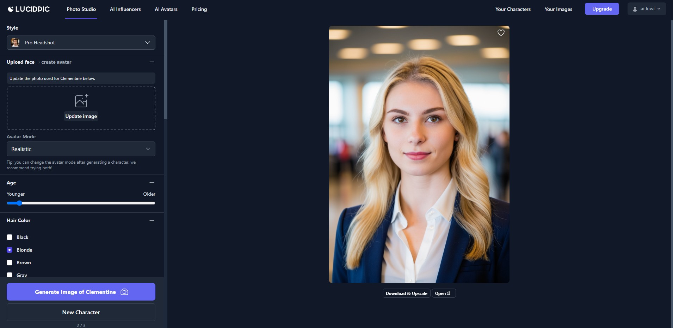
Task: Click the Lucidpic logo
Action: (29, 9)
